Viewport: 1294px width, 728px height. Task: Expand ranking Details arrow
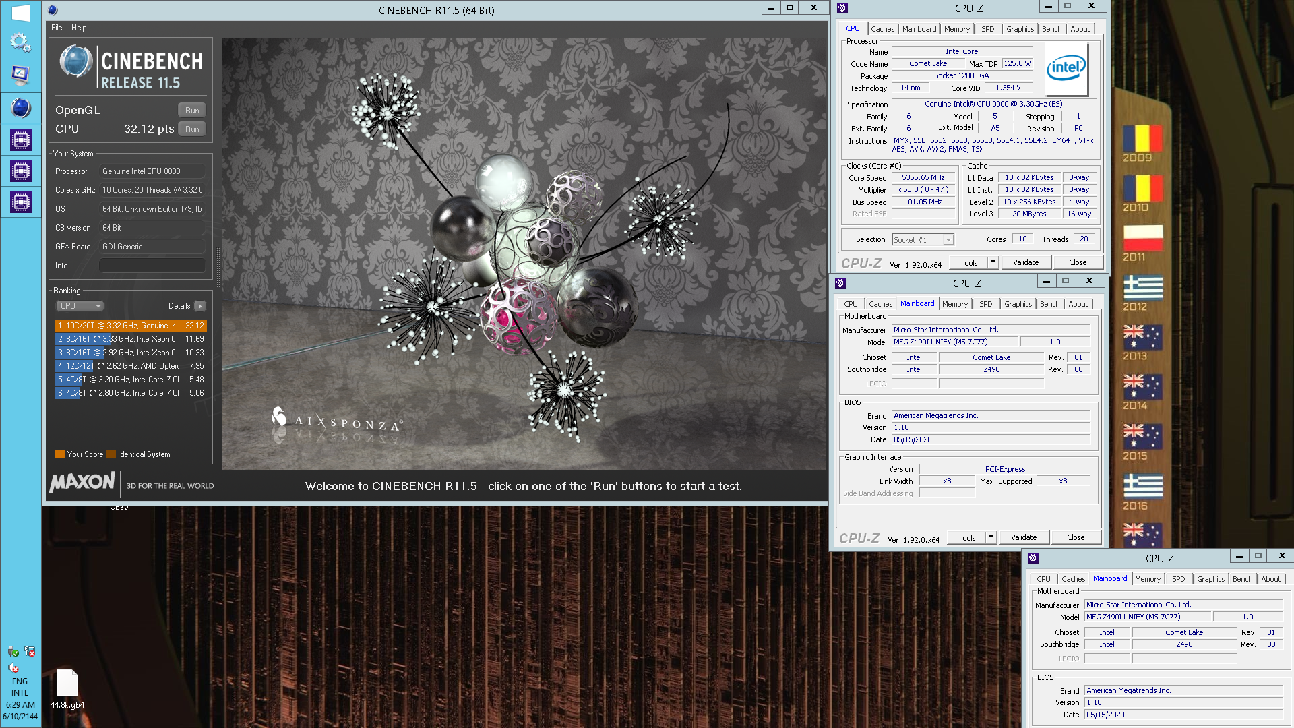[200, 306]
